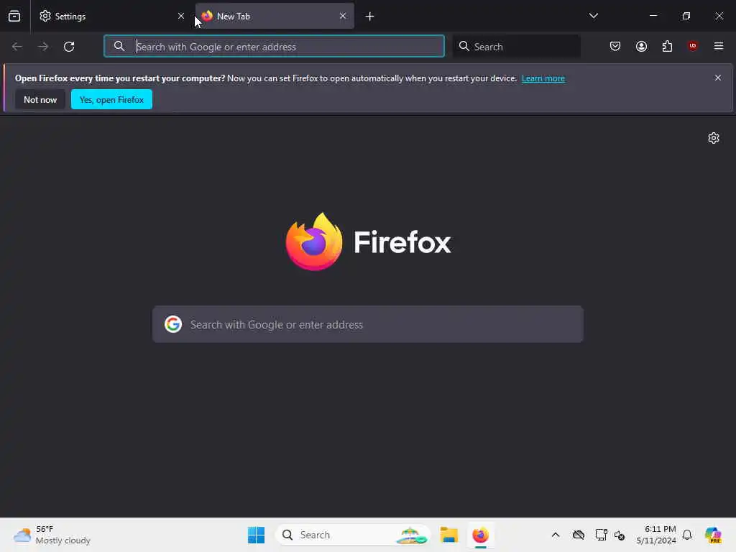Dismiss the startup notification bar
Viewport: 736px width, 552px height.
point(718,78)
